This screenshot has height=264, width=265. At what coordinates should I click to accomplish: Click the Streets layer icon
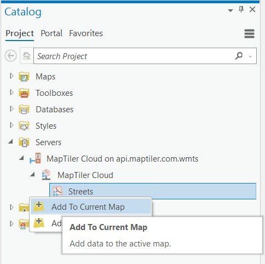click(57, 191)
